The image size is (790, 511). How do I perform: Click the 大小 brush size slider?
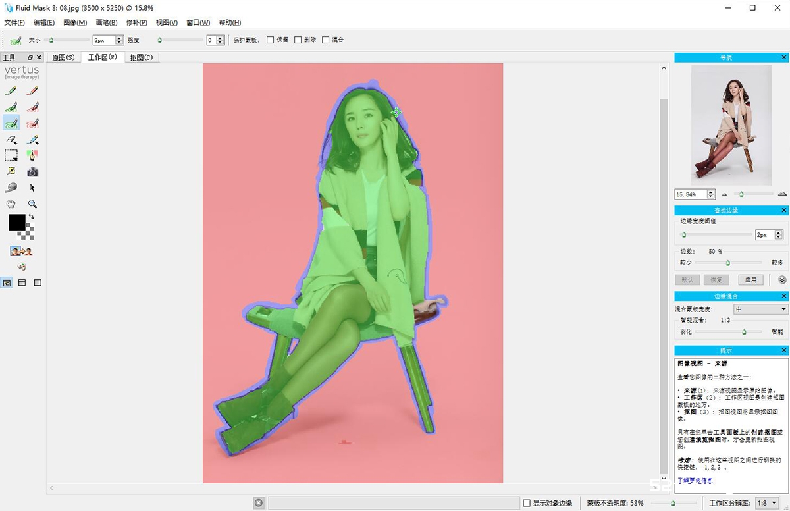click(67, 40)
